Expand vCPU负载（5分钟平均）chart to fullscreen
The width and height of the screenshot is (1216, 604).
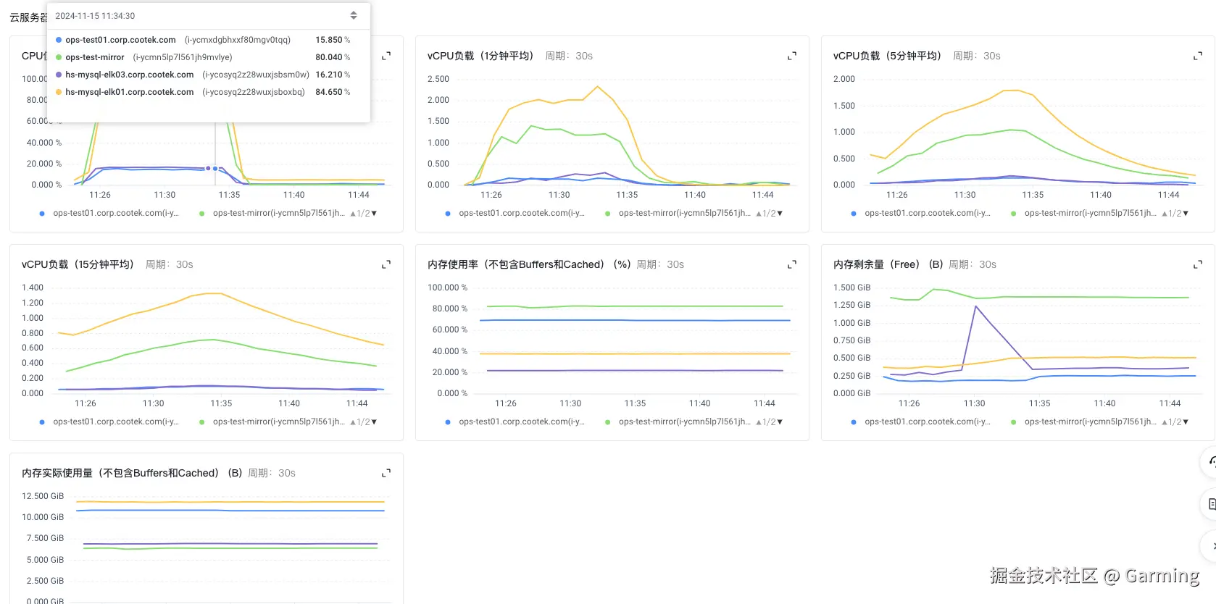(1198, 56)
